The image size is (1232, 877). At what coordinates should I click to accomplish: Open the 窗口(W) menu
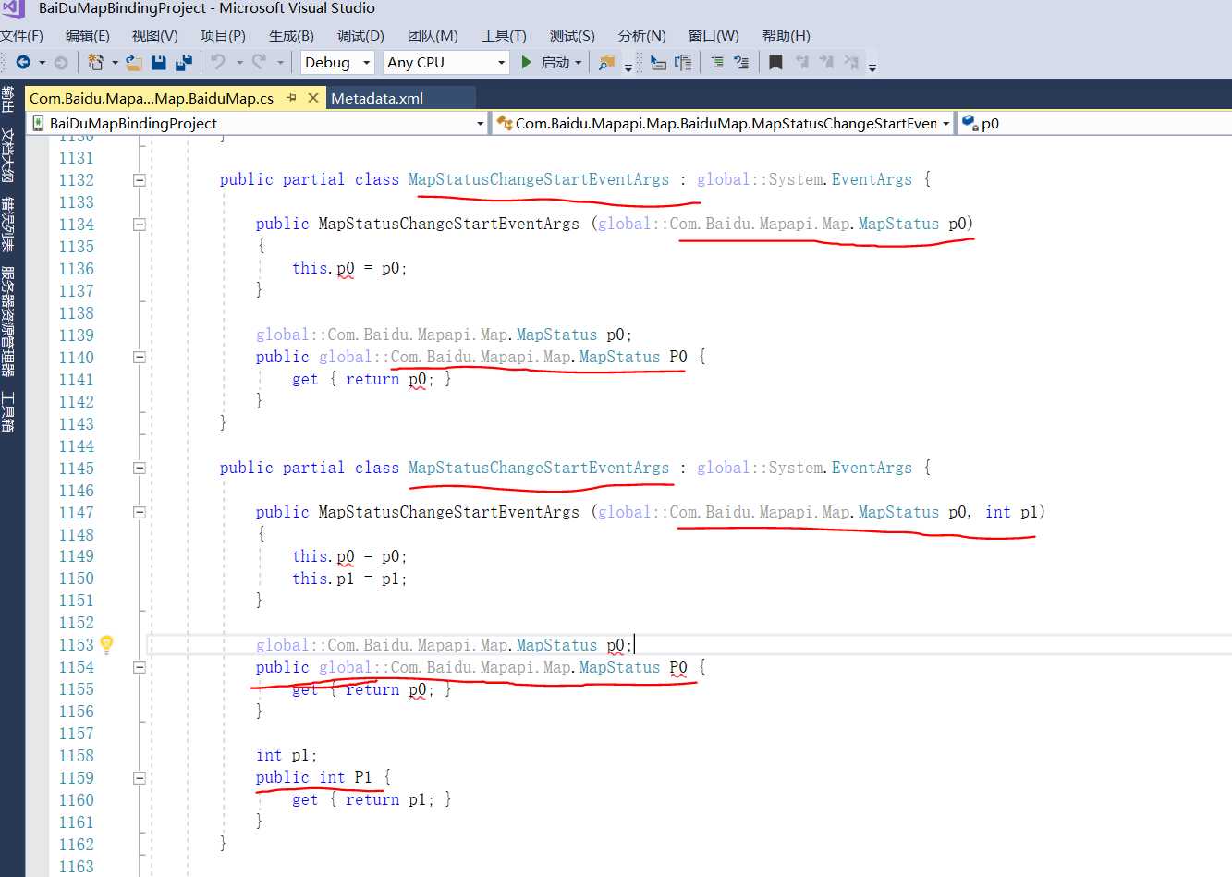tap(714, 35)
